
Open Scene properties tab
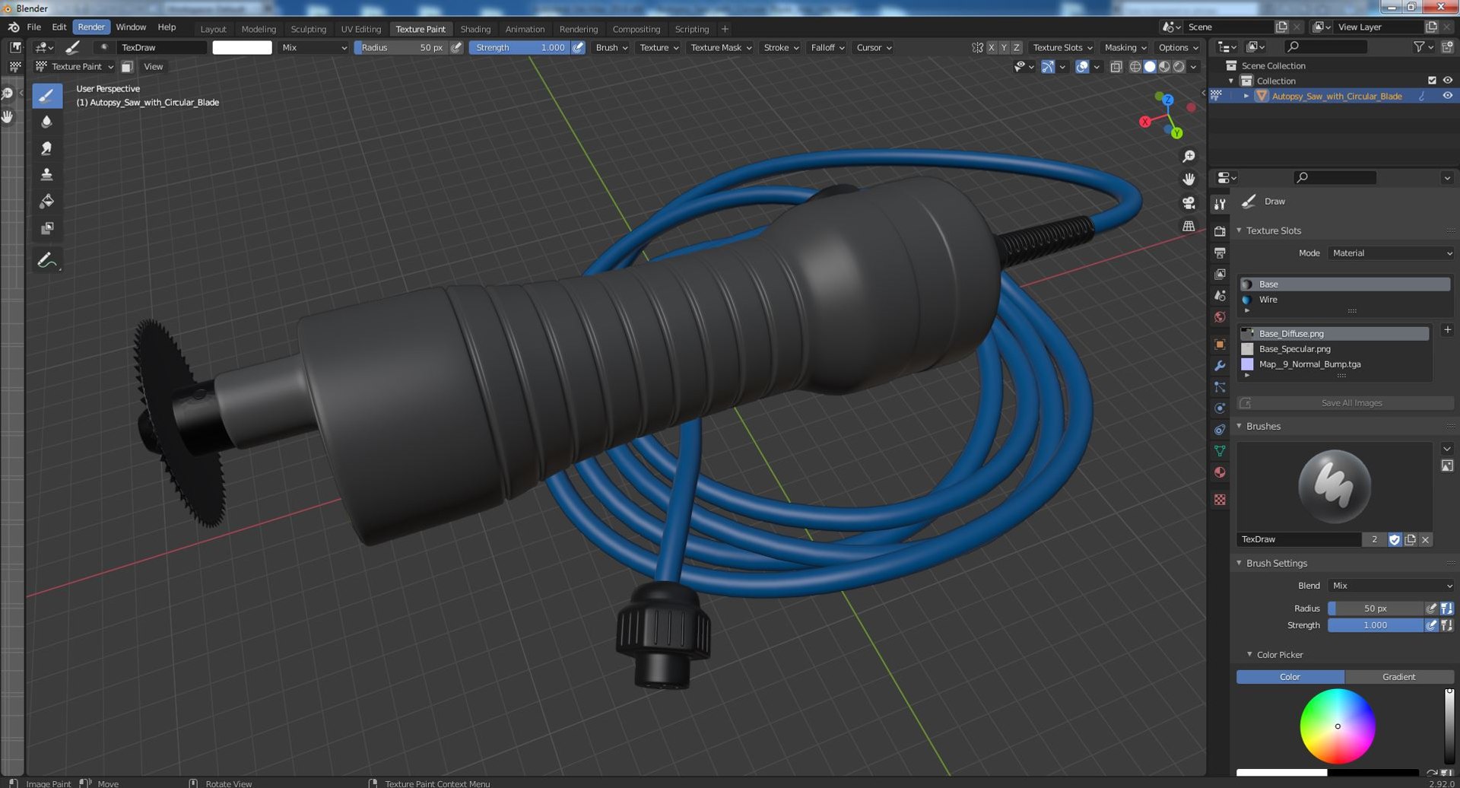pyautogui.click(x=1220, y=295)
